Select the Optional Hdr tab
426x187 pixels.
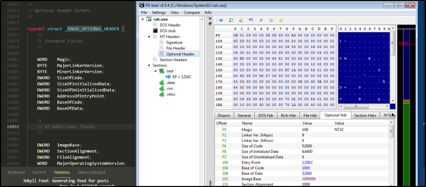335,115
